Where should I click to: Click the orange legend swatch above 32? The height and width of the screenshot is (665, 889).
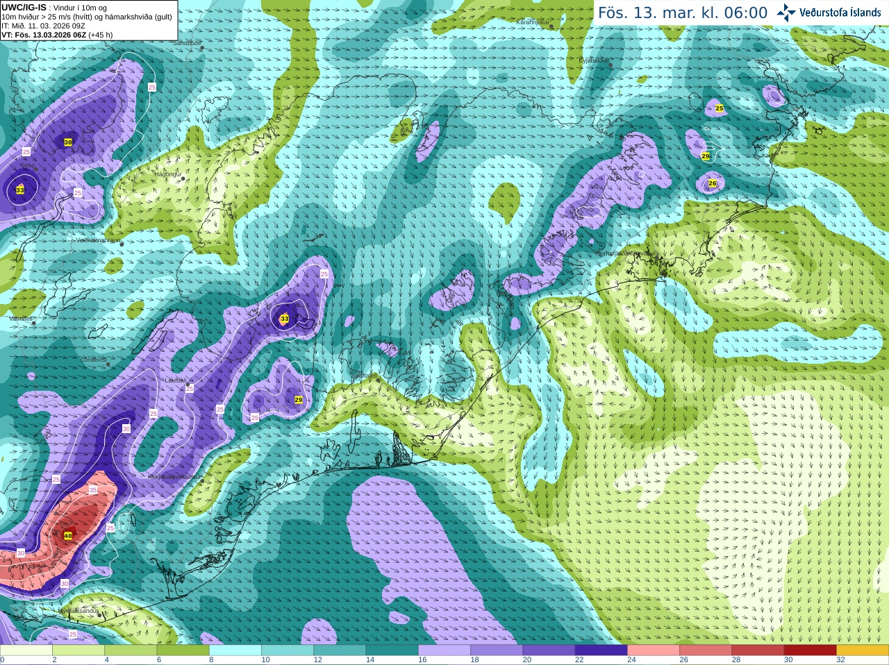pyautogui.click(x=863, y=650)
